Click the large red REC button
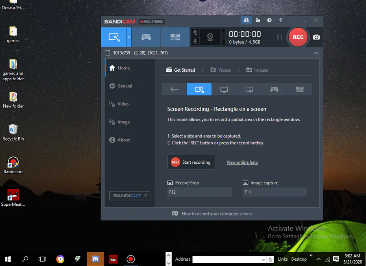 (298, 37)
